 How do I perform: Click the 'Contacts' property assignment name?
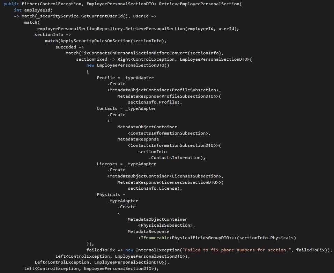tap(107, 108)
